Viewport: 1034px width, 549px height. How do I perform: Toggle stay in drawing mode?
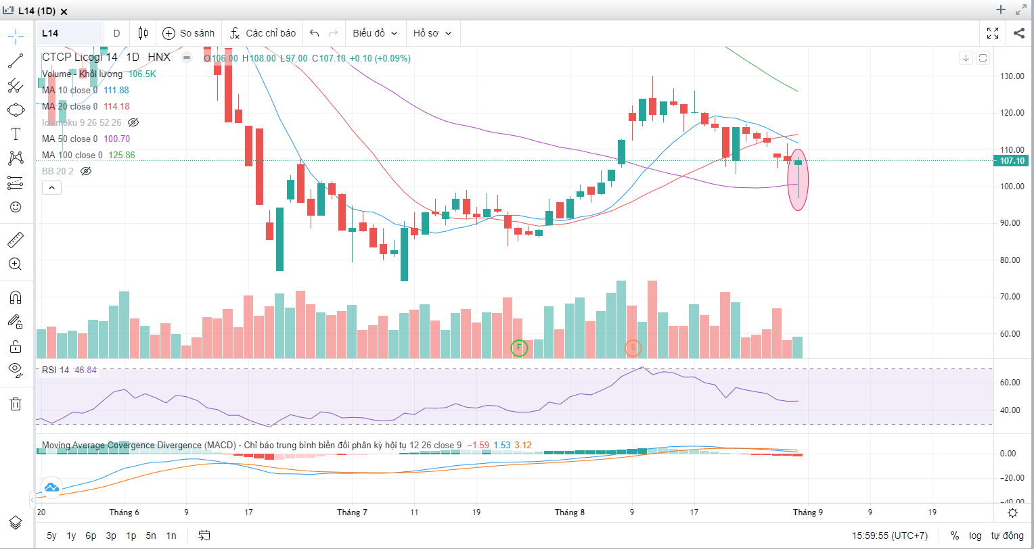click(16, 322)
